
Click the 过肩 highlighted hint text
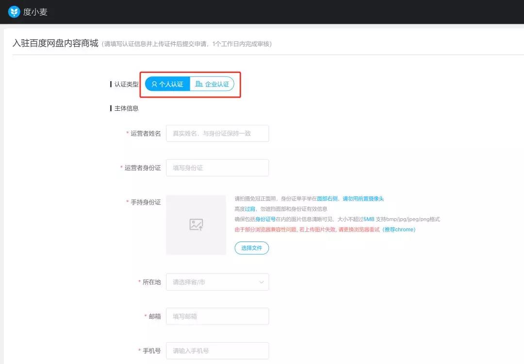point(250,209)
